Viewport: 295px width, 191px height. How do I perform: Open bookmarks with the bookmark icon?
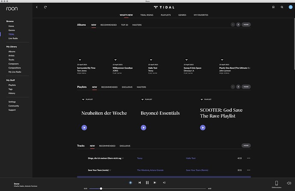tap(273, 7)
